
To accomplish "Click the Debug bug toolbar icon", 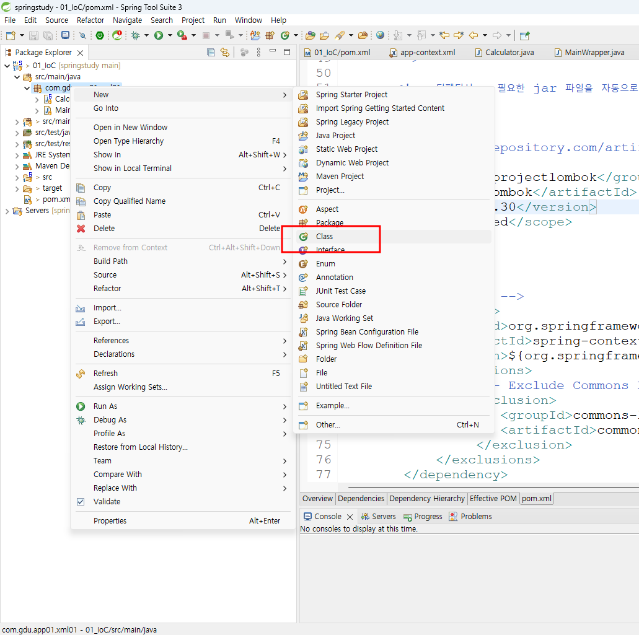I will (x=136, y=35).
